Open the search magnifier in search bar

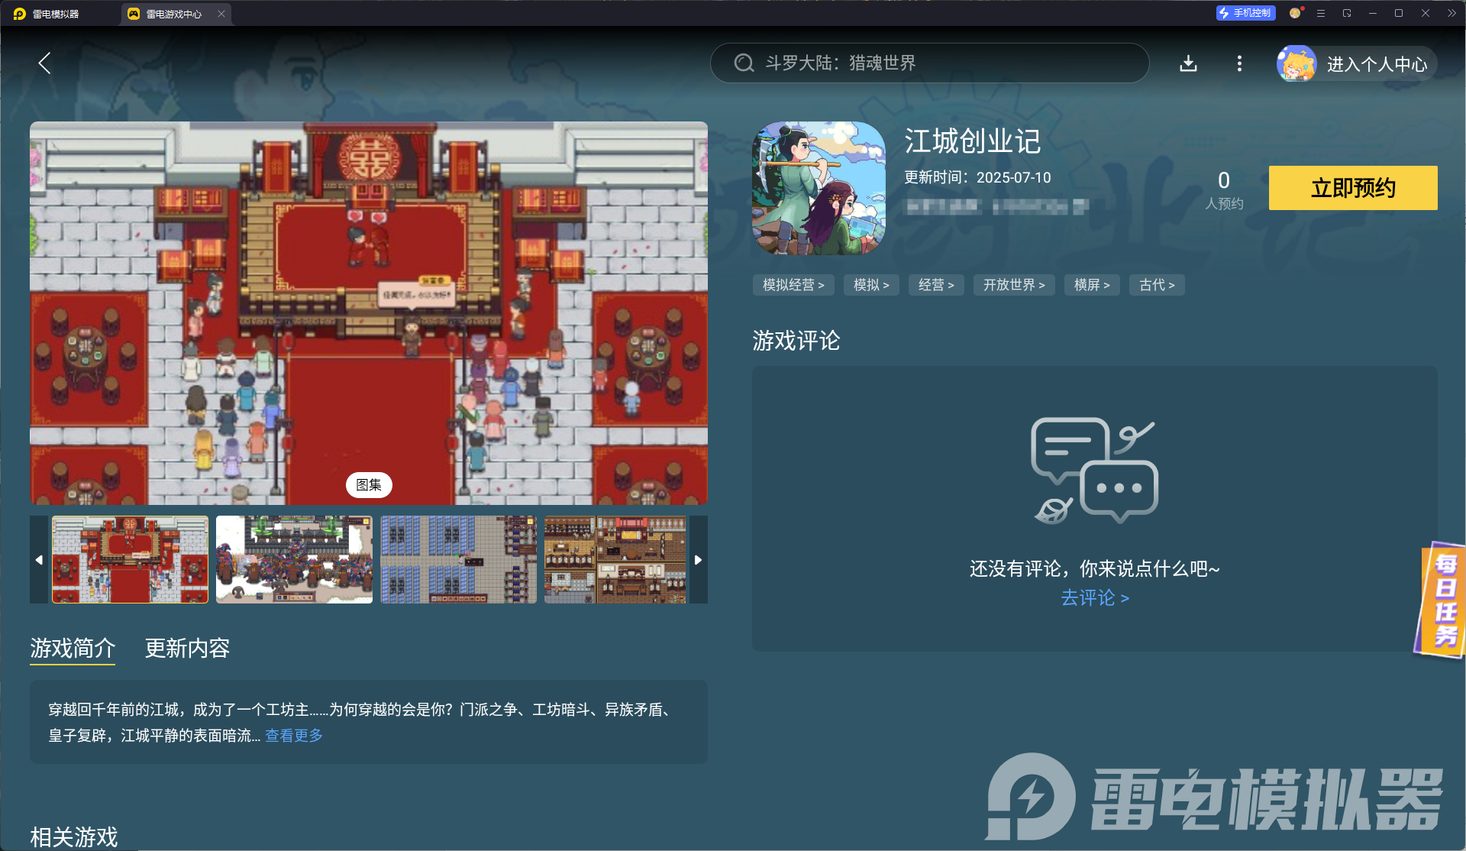tap(743, 63)
